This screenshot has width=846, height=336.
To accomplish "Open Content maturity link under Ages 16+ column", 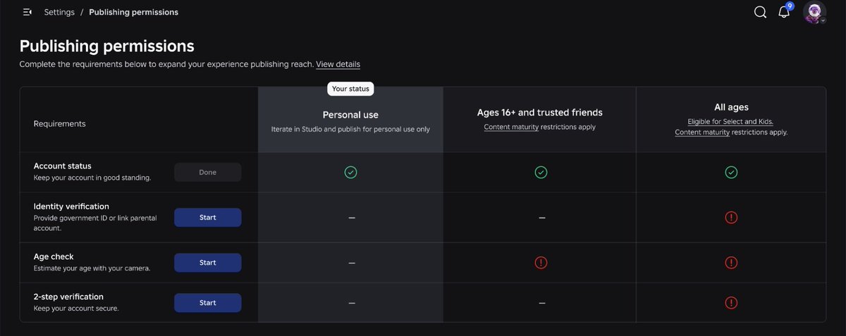I will coord(511,127).
